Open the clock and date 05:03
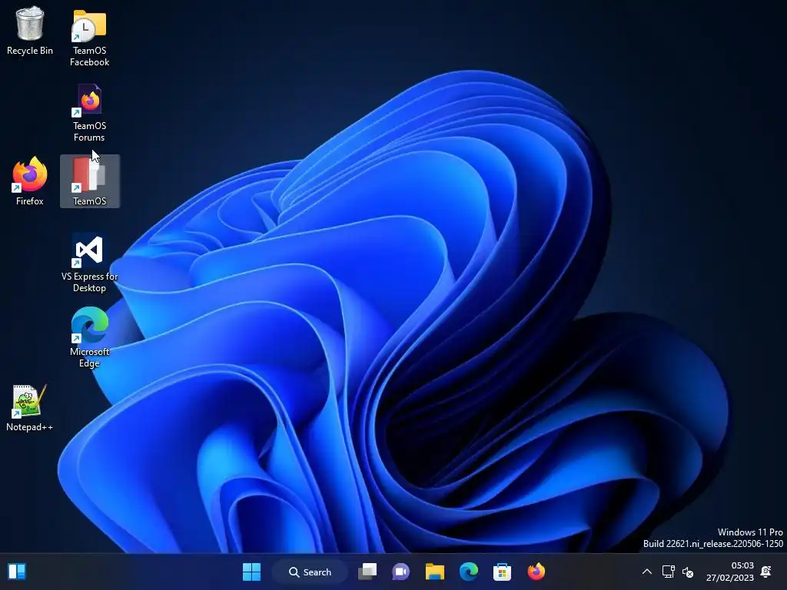 coord(730,572)
